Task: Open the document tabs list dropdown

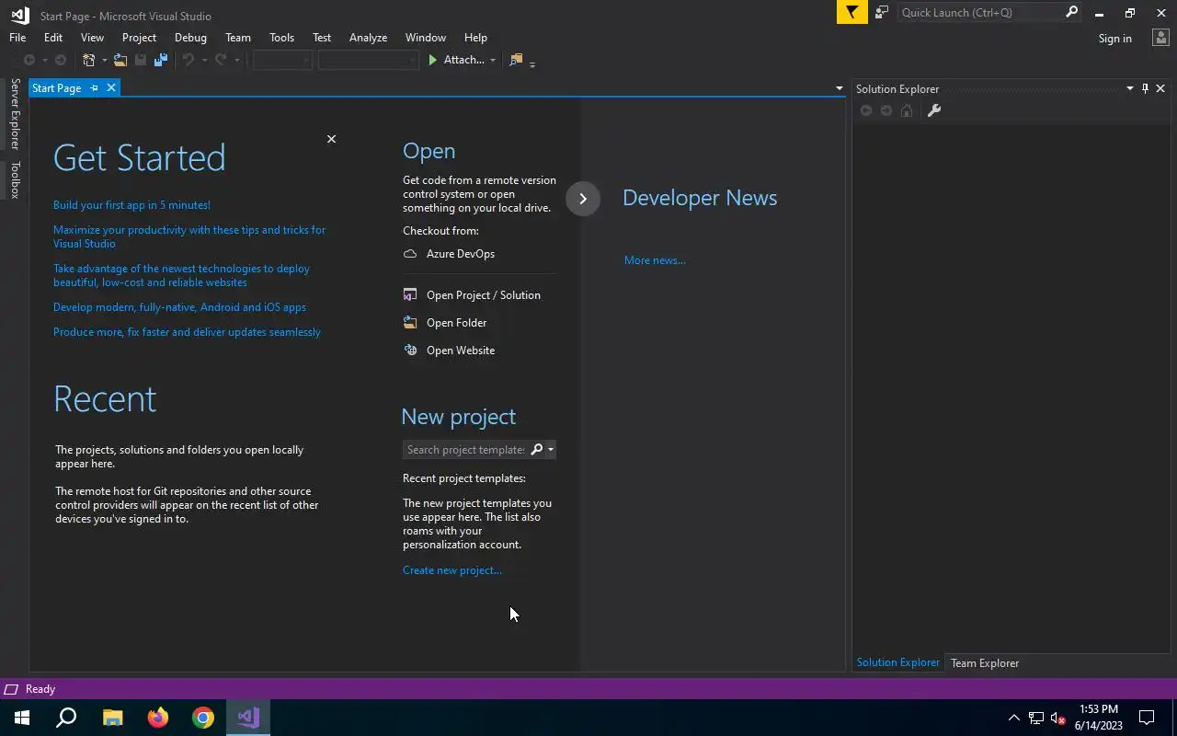Action: click(839, 88)
